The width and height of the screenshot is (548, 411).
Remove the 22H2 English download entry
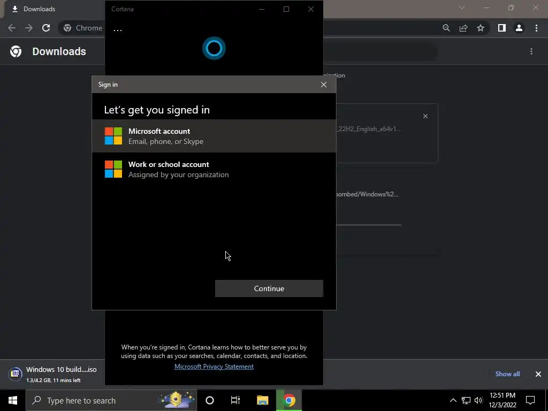[x=425, y=116]
